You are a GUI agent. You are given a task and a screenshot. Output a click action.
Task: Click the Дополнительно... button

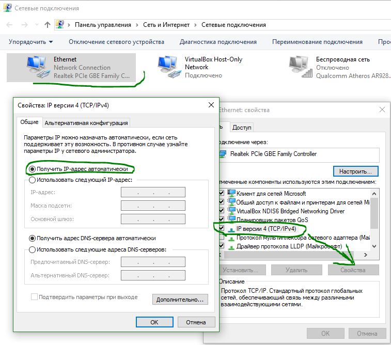[180, 300]
